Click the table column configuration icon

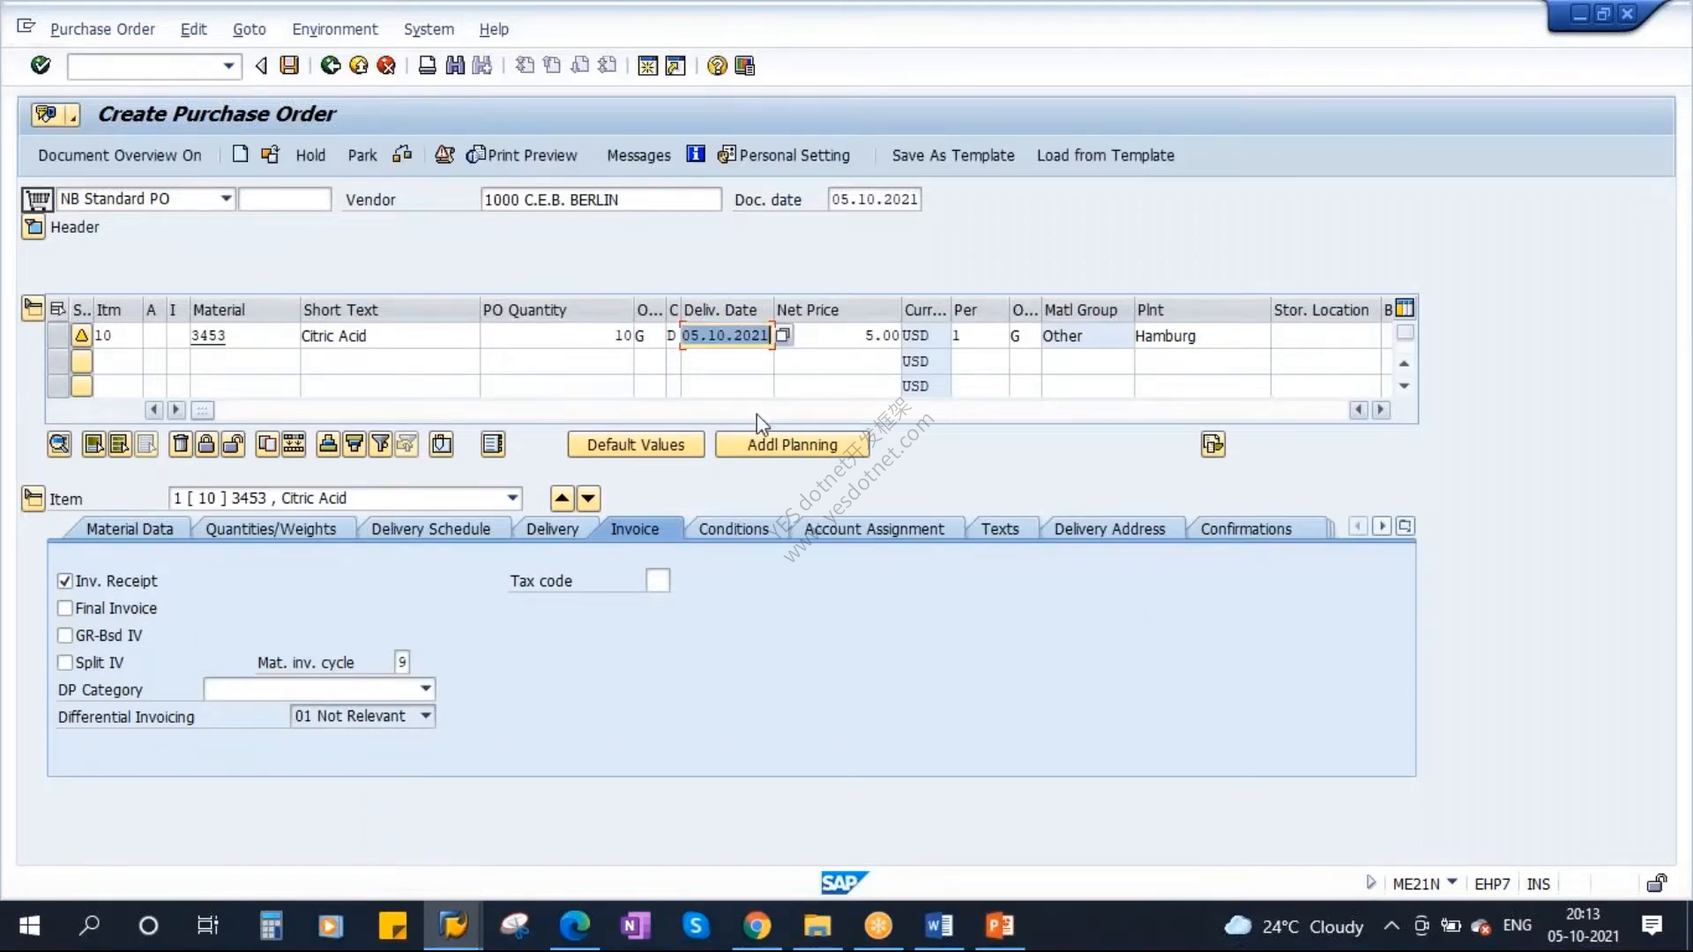(1405, 309)
